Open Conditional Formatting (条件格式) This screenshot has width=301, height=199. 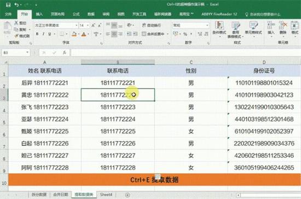219,29
